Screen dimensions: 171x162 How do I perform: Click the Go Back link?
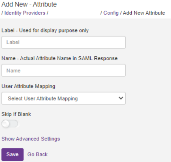tap(37, 154)
